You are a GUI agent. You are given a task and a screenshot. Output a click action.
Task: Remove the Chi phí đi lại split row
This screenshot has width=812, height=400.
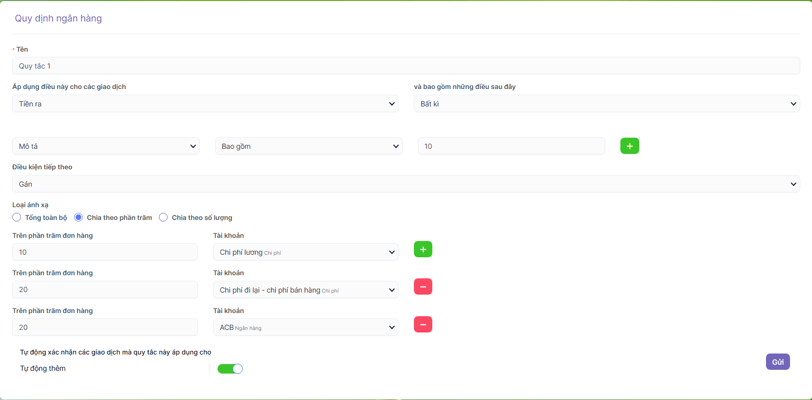423,287
